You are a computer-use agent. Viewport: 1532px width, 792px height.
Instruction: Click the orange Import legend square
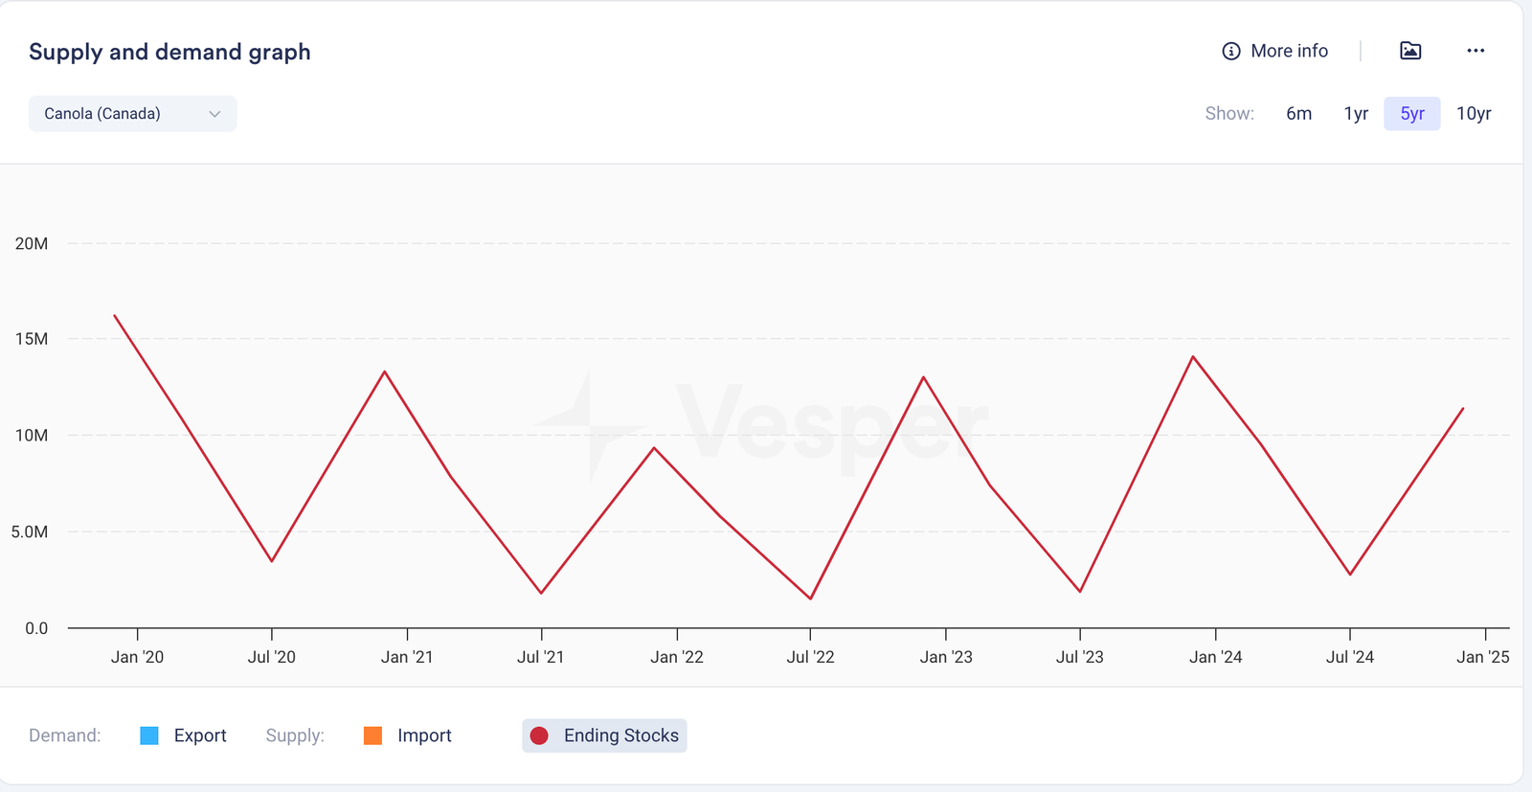pos(373,735)
